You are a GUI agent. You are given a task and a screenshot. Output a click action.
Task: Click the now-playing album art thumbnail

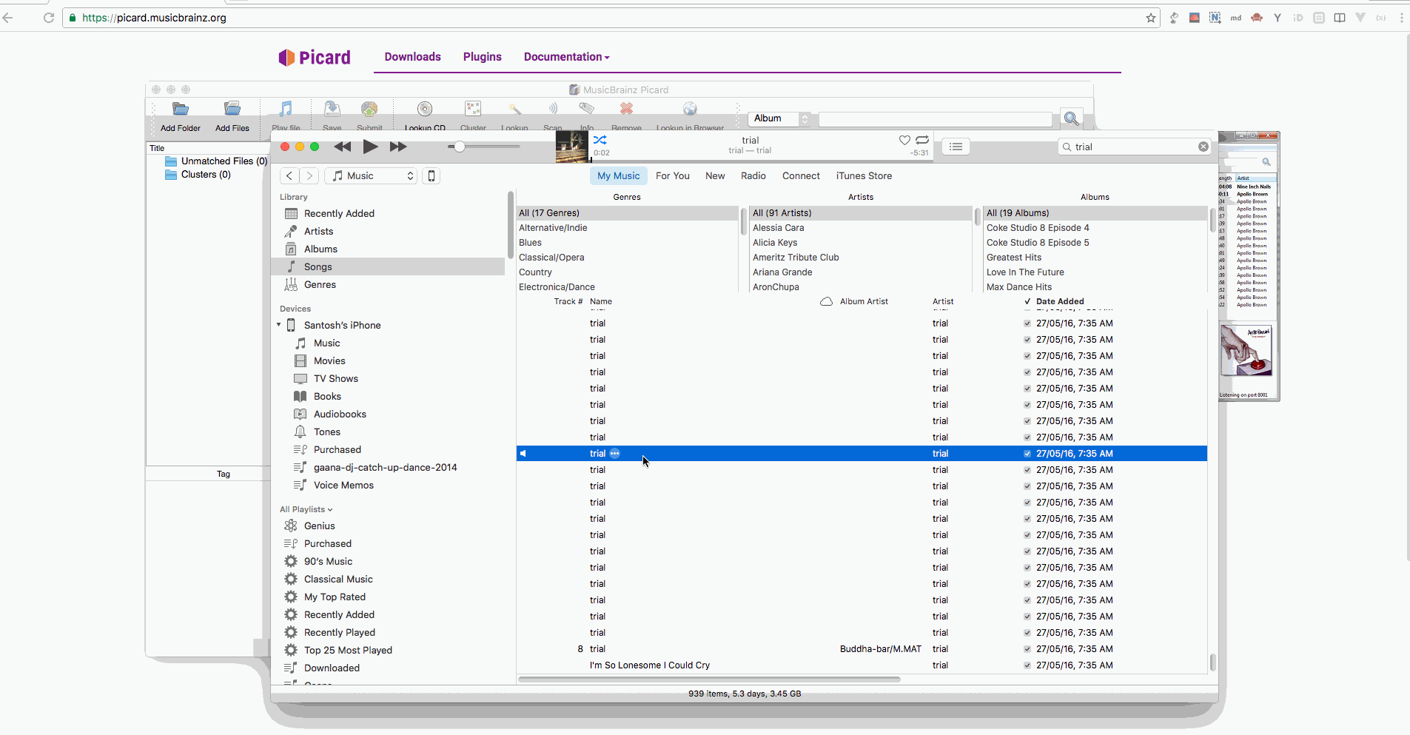point(572,147)
